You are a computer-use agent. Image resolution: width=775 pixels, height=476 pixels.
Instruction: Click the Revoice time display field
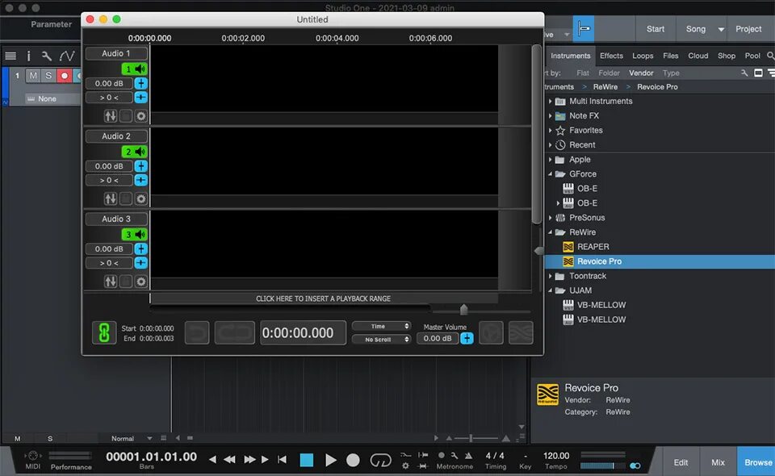coord(303,333)
